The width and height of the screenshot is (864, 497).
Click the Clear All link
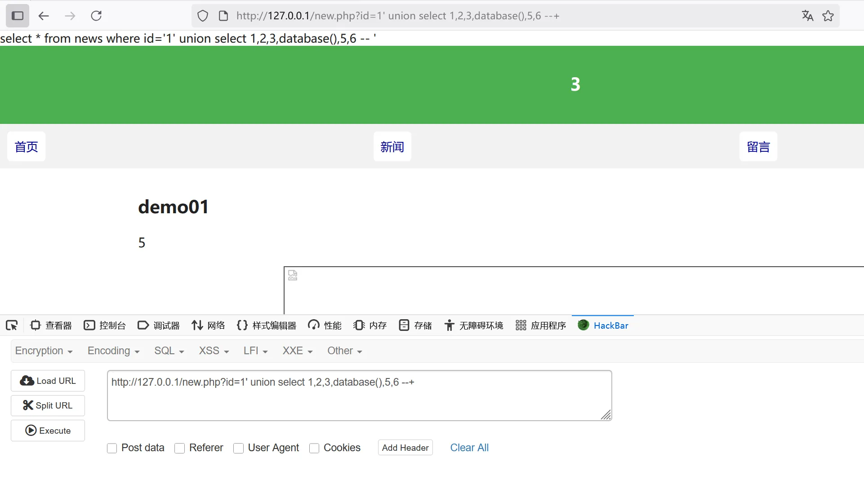click(x=469, y=448)
